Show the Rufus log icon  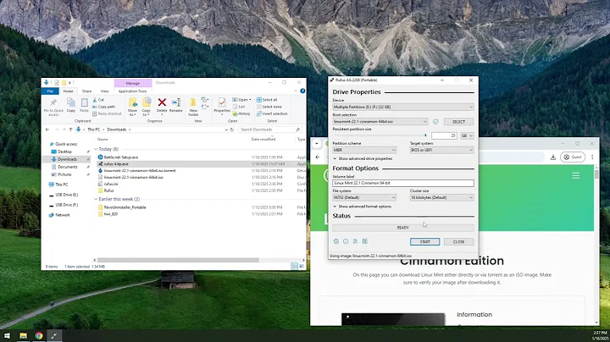365,241
